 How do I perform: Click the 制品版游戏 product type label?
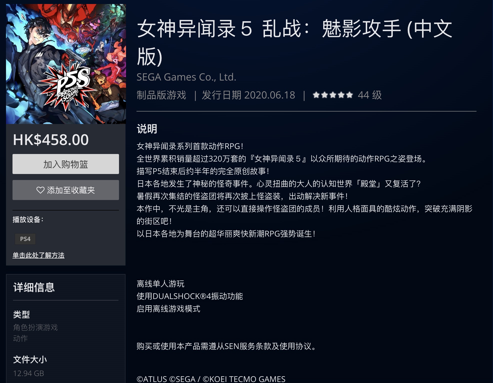(161, 95)
